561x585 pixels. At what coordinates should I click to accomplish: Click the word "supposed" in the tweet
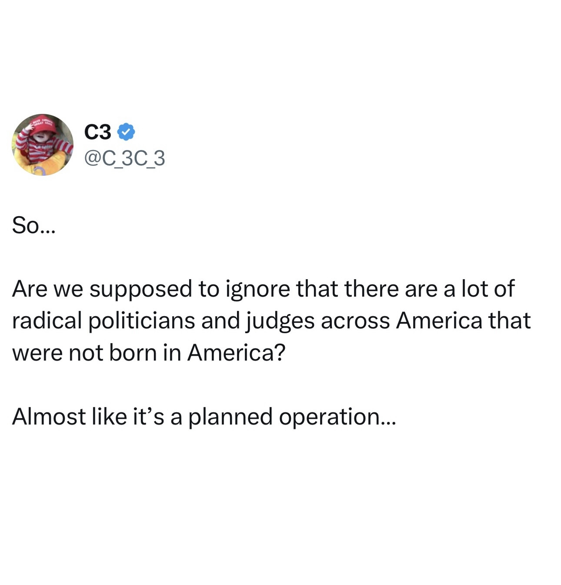pyautogui.click(x=140, y=290)
